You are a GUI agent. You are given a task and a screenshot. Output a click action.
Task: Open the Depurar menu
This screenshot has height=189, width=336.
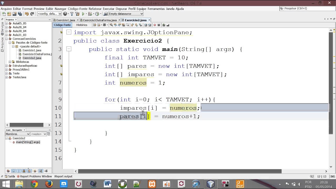tap(121, 9)
